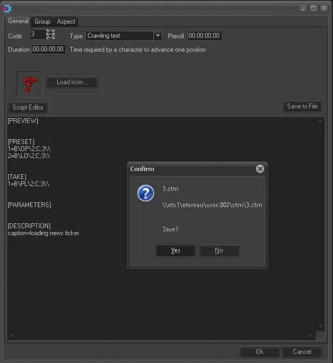333x363 pixels.
Task: Click the [DESCRIPTION] section header
Action: [x=29, y=226]
